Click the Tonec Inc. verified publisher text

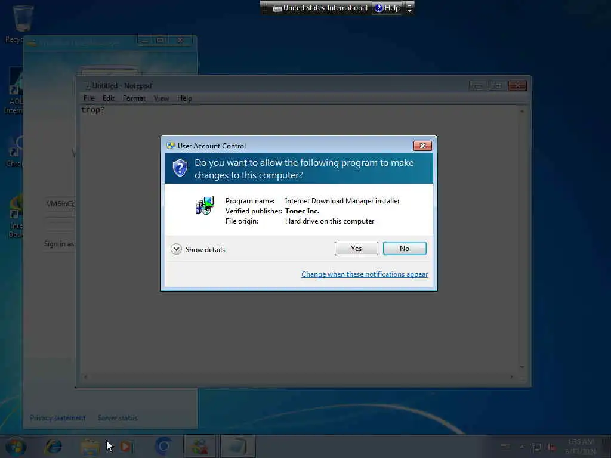coord(302,211)
